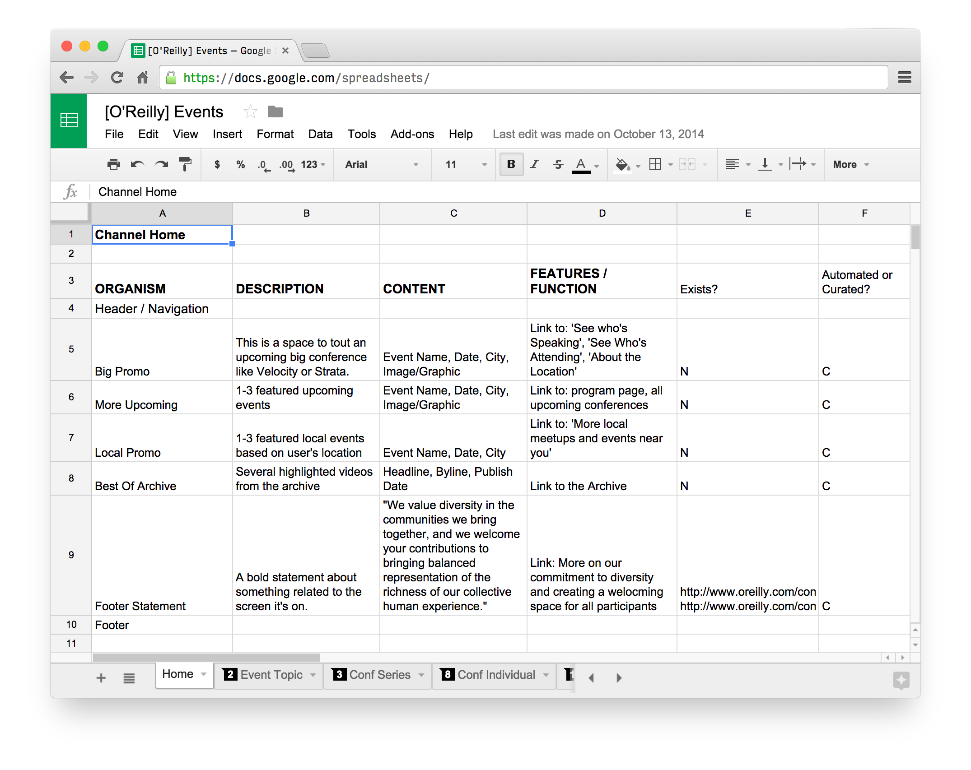Open the Insert menu
The height and width of the screenshot is (770, 971).
pyautogui.click(x=227, y=134)
